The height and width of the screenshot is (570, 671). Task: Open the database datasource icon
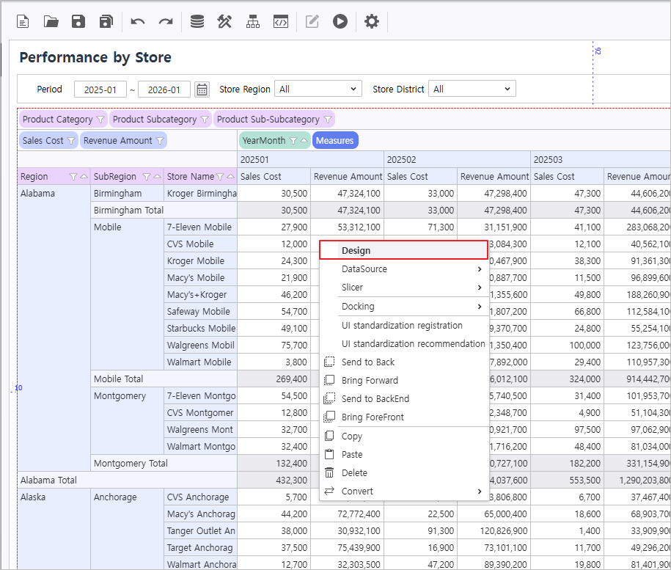tap(197, 21)
